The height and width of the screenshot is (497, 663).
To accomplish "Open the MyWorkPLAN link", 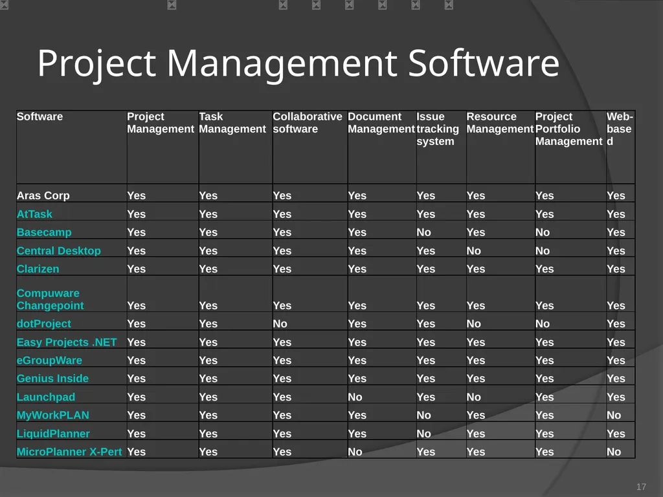I will point(53,415).
